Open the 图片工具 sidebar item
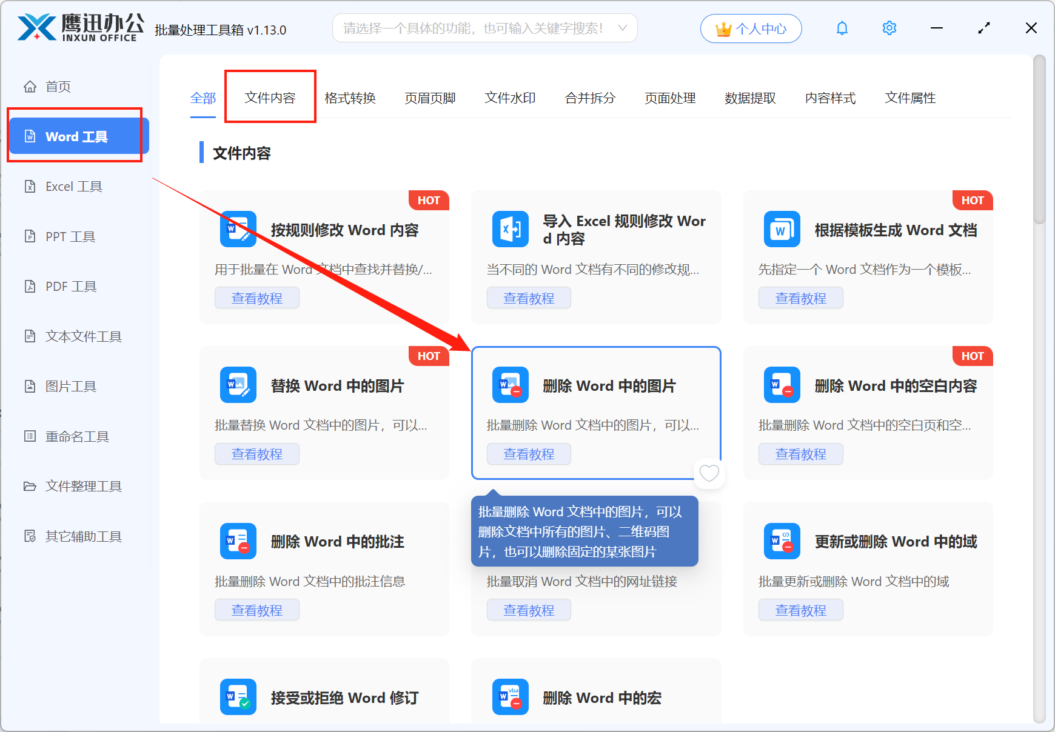Viewport: 1055px width, 732px height. [x=70, y=386]
